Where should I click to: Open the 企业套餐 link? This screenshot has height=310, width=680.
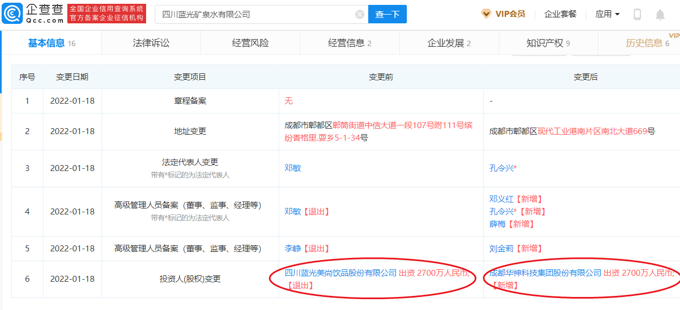point(561,14)
